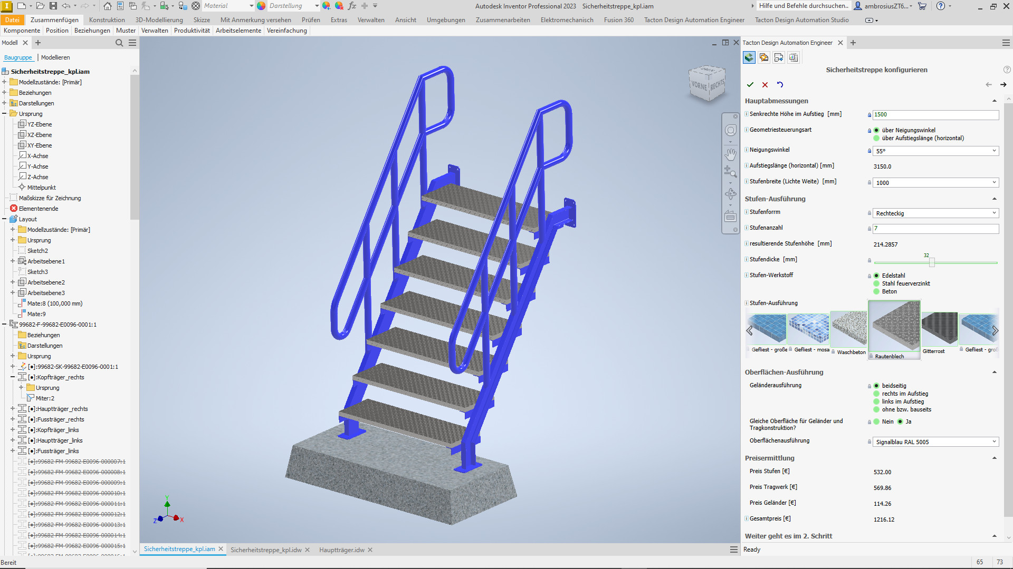This screenshot has height=569, width=1013.
Task: Open the Konstruktion ribbon tab
Action: [107, 20]
